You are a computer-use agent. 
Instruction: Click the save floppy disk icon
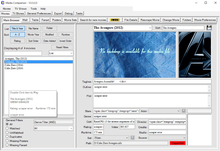tap(209, 28)
